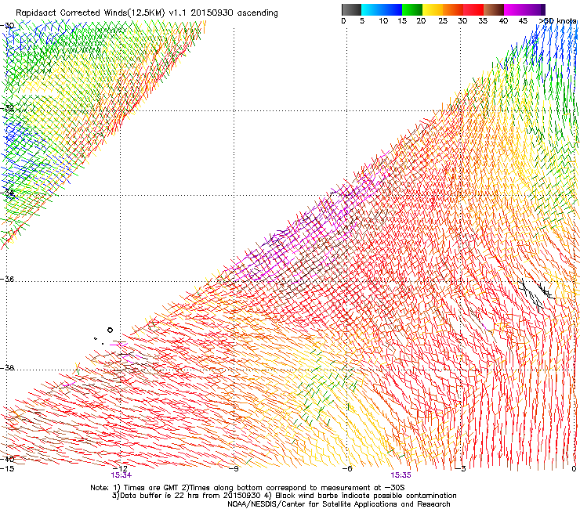Click the '0' label under the colorbar
This screenshot has height=509, width=580.
tap(343, 21)
